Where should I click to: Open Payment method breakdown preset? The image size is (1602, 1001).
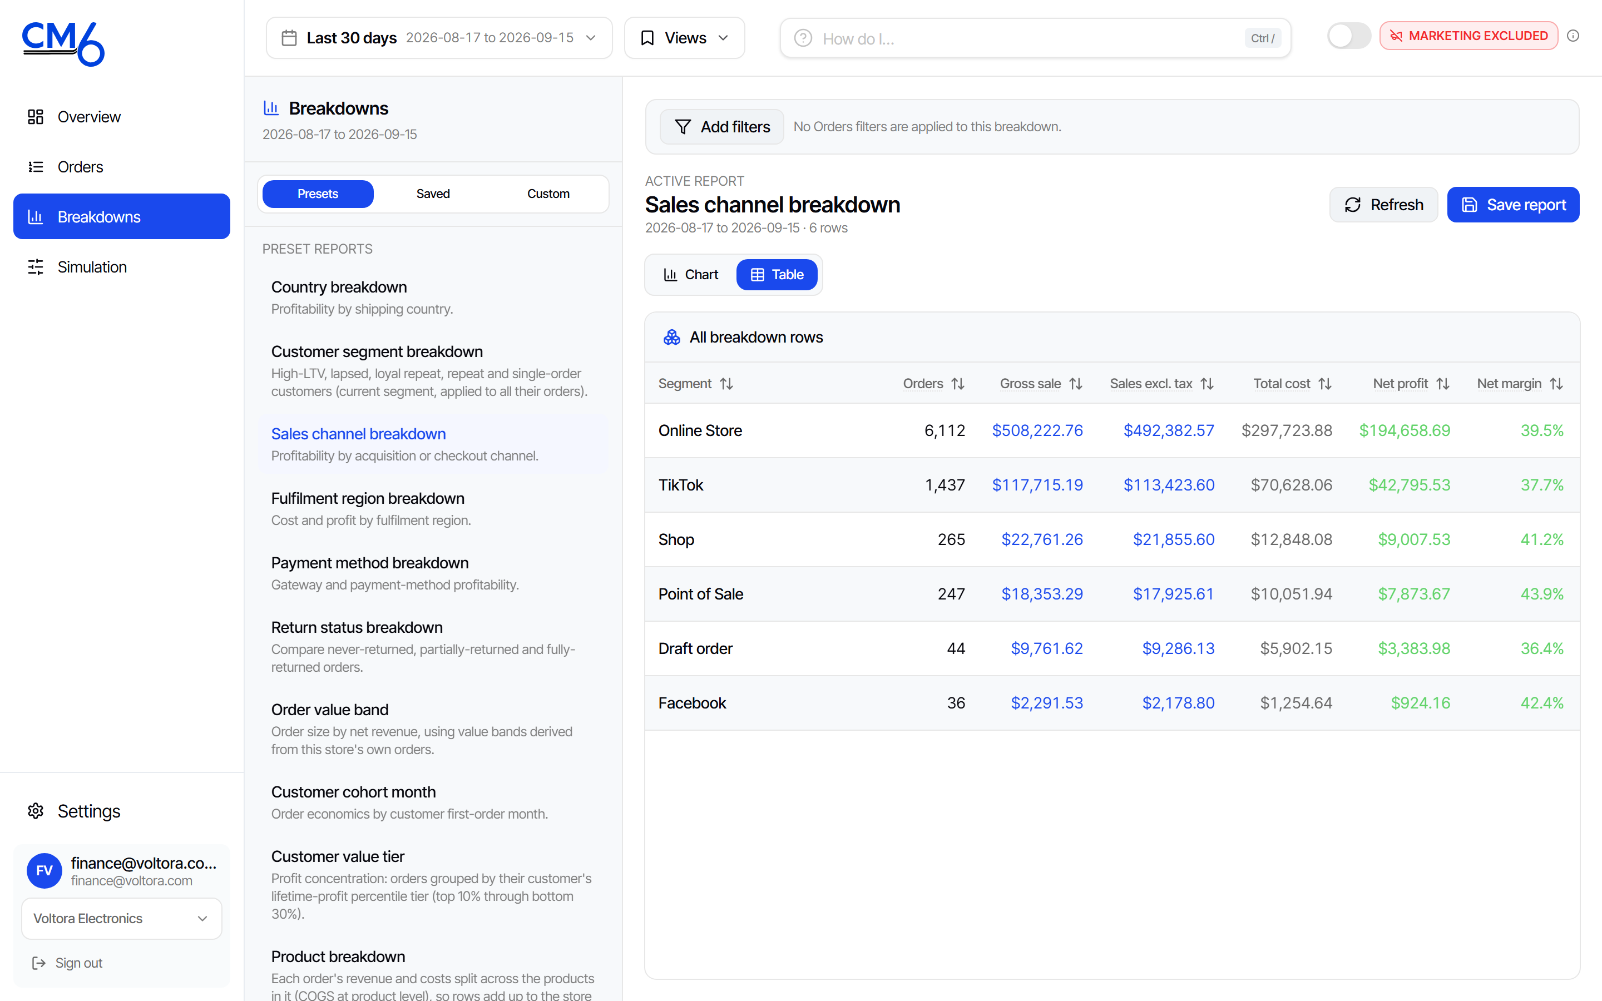pyautogui.click(x=433, y=573)
